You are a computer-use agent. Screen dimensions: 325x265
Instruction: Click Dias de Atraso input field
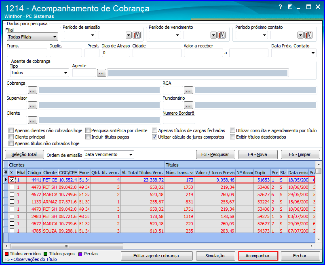coord(116,53)
